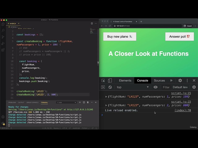Switch to the Sources tab in DevTools

point(159,80)
